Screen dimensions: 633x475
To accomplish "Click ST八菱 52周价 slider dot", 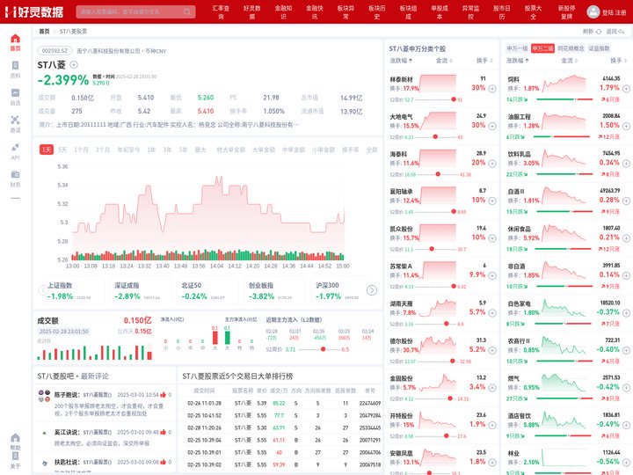I will pos(323,349).
